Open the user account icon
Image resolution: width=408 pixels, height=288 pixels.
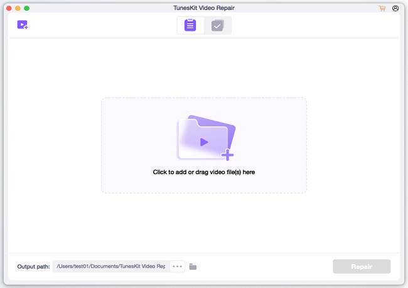[395, 8]
